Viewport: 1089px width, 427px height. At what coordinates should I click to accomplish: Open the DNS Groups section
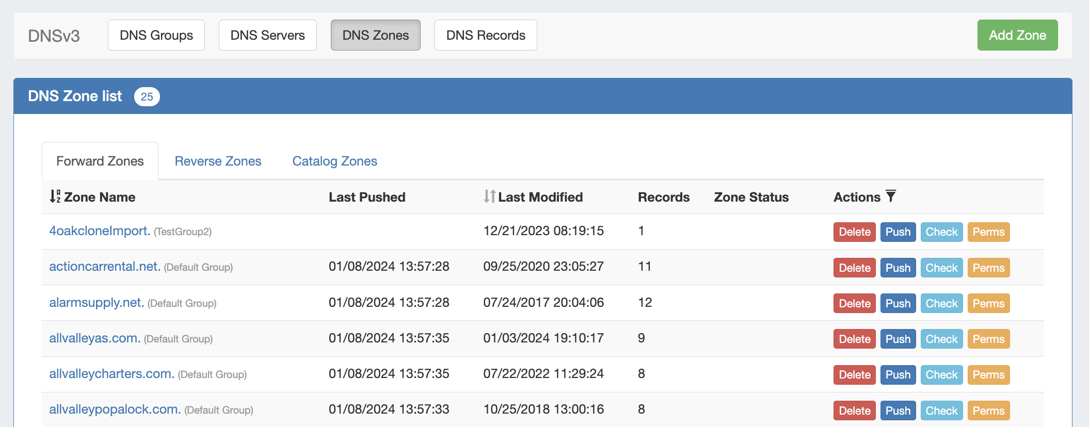[x=156, y=35]
